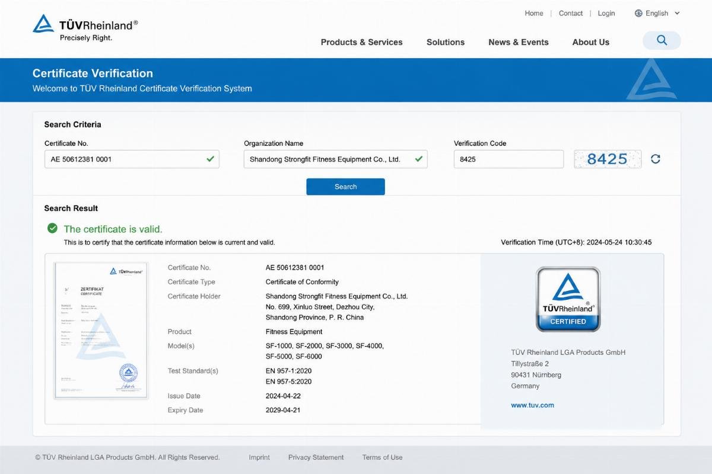Focus the Certificate No. input field
Viewport: 712px width, 474px height.
pyautogui.click(x=132, y=159)
